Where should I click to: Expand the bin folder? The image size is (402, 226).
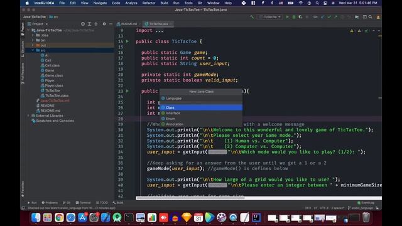(33, 40)
